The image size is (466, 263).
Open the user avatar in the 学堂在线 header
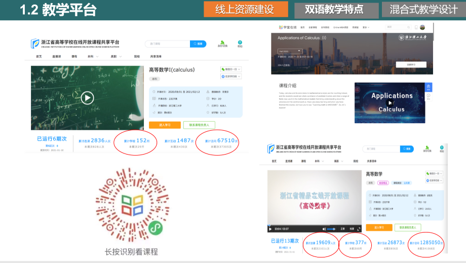point(422,27)
